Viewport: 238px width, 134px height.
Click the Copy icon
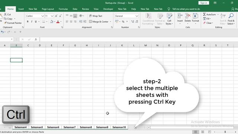[5, 19]
